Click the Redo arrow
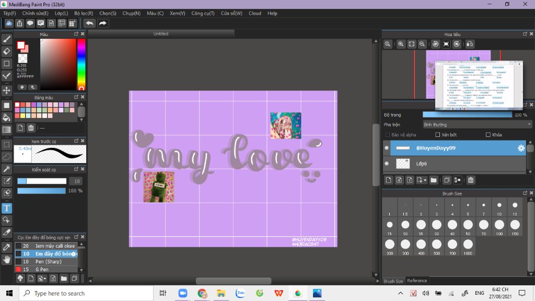This screenshot has width=535, height=301. pos(103,23)
